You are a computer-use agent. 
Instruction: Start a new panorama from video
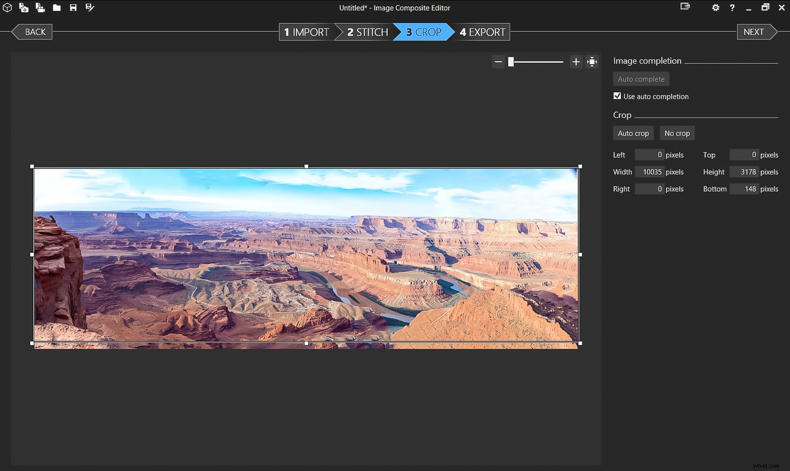pos(41,7)
